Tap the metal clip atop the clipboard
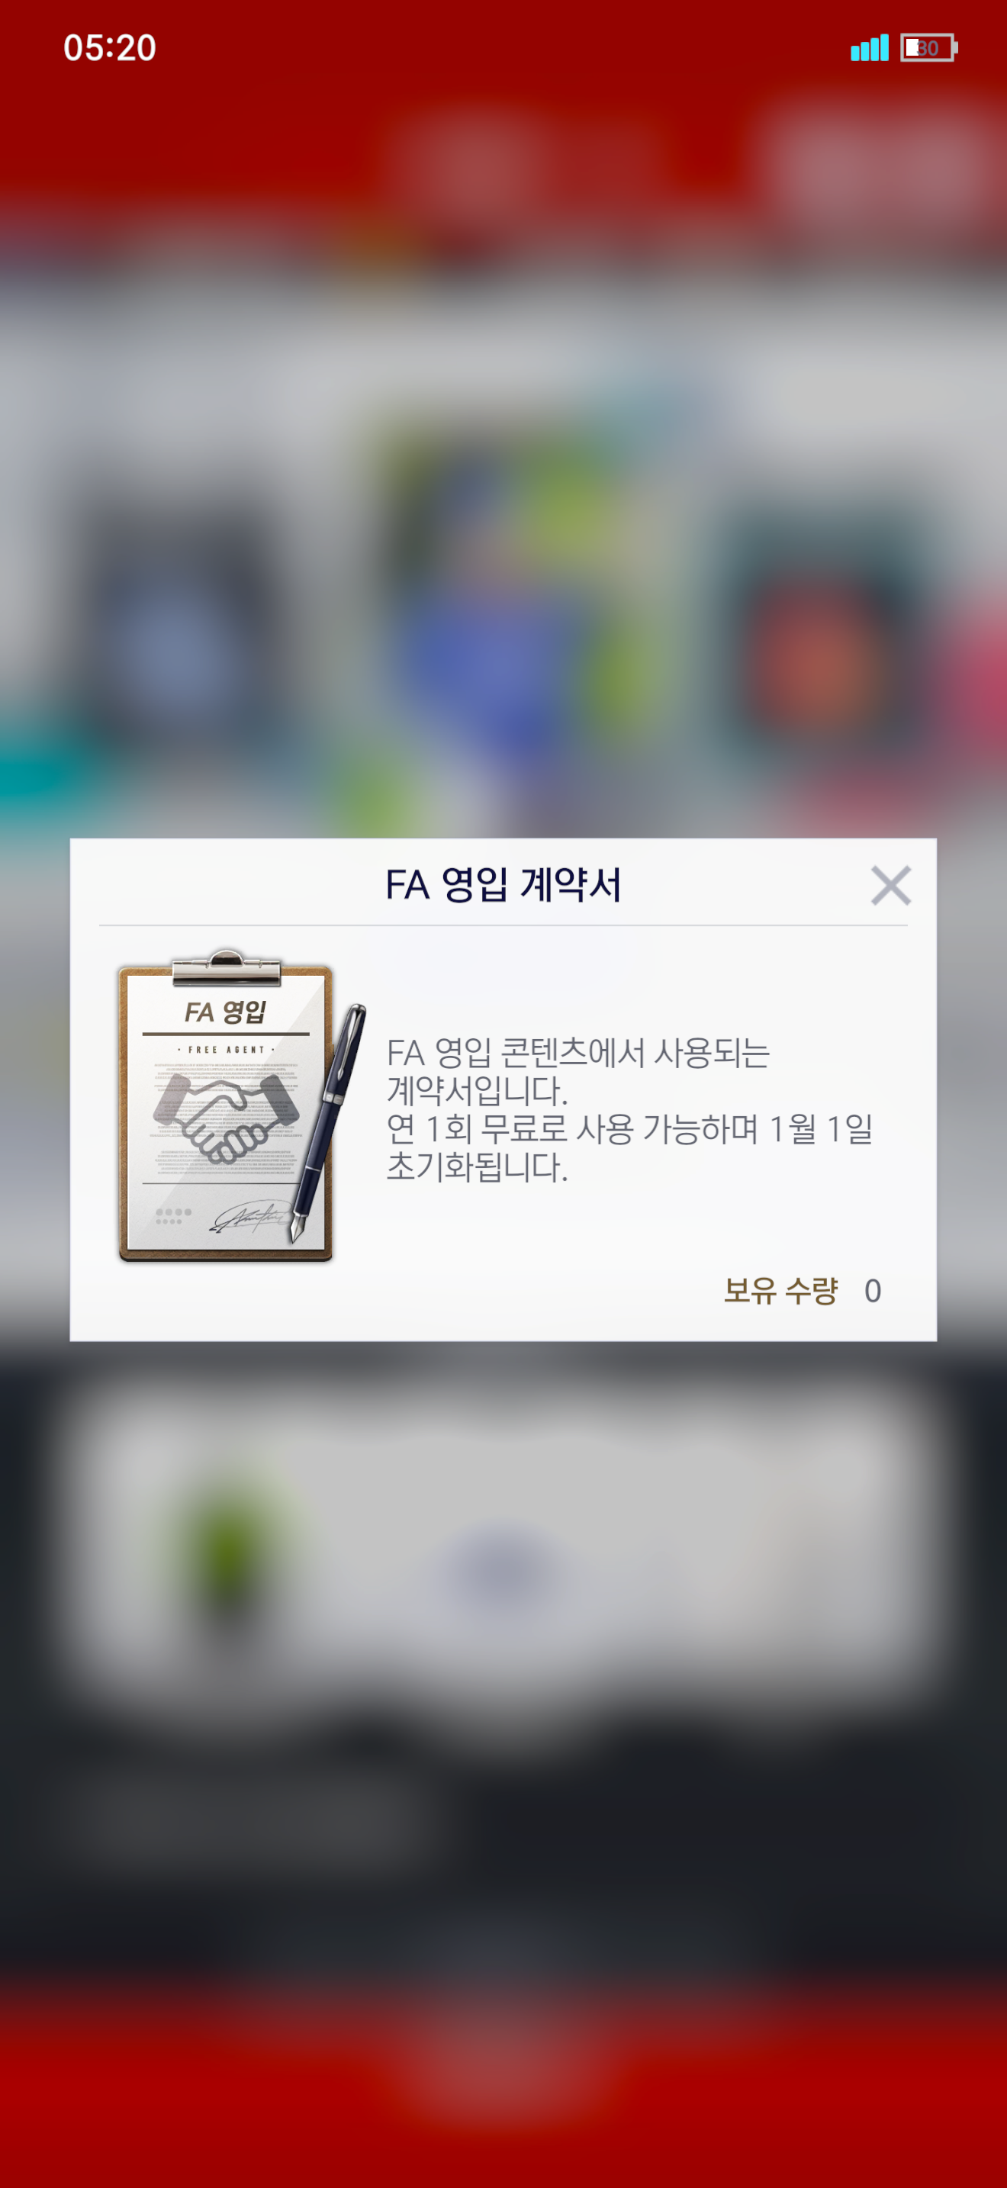Screen dimensions: 1007x2188 pos(226,967)
